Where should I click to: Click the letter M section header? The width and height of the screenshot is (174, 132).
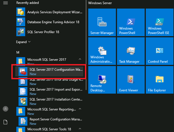(18, 52)
